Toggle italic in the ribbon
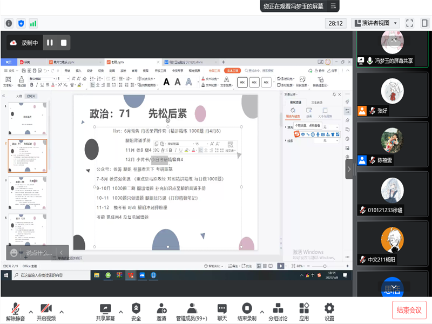This screenshot has height=324, width=432. tap(37, 85)
